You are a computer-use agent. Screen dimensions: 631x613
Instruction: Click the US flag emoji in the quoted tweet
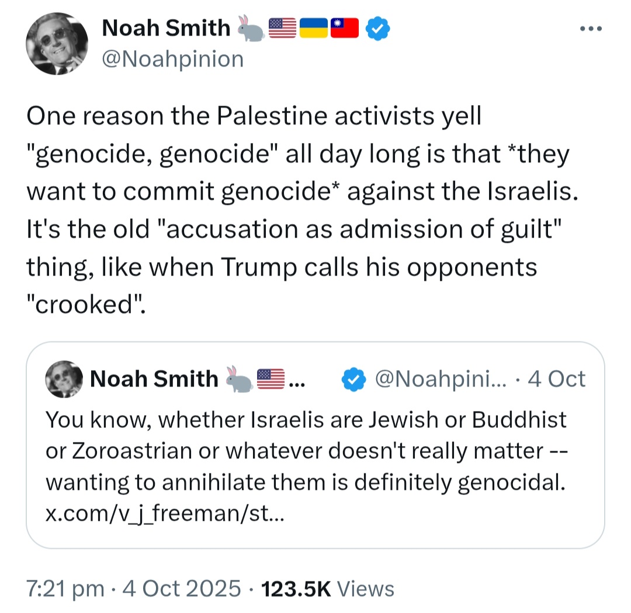coord(271,379)
